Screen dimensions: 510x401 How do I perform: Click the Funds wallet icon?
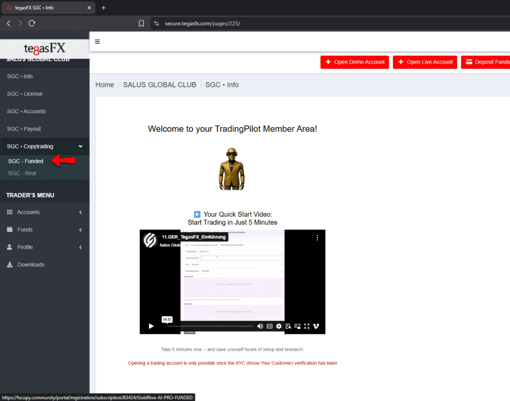[x=10, y=229]
